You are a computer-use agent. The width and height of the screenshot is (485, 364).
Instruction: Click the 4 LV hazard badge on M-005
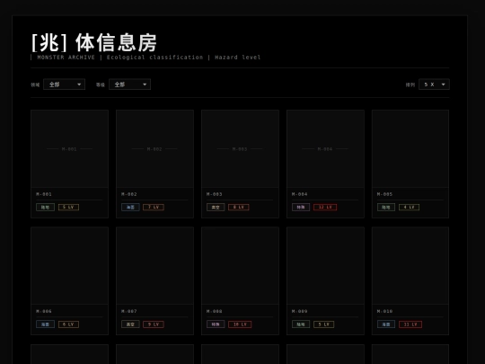[410, 207]
